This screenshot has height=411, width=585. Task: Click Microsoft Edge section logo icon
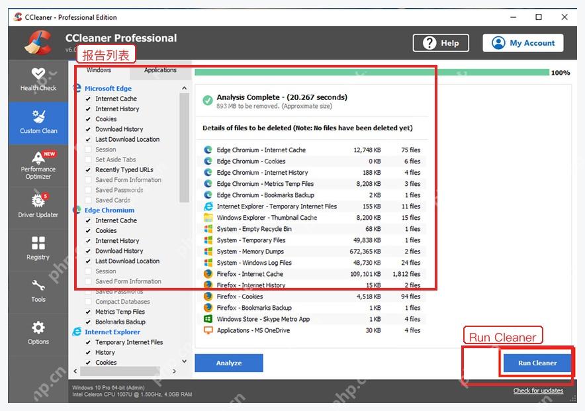77,88
